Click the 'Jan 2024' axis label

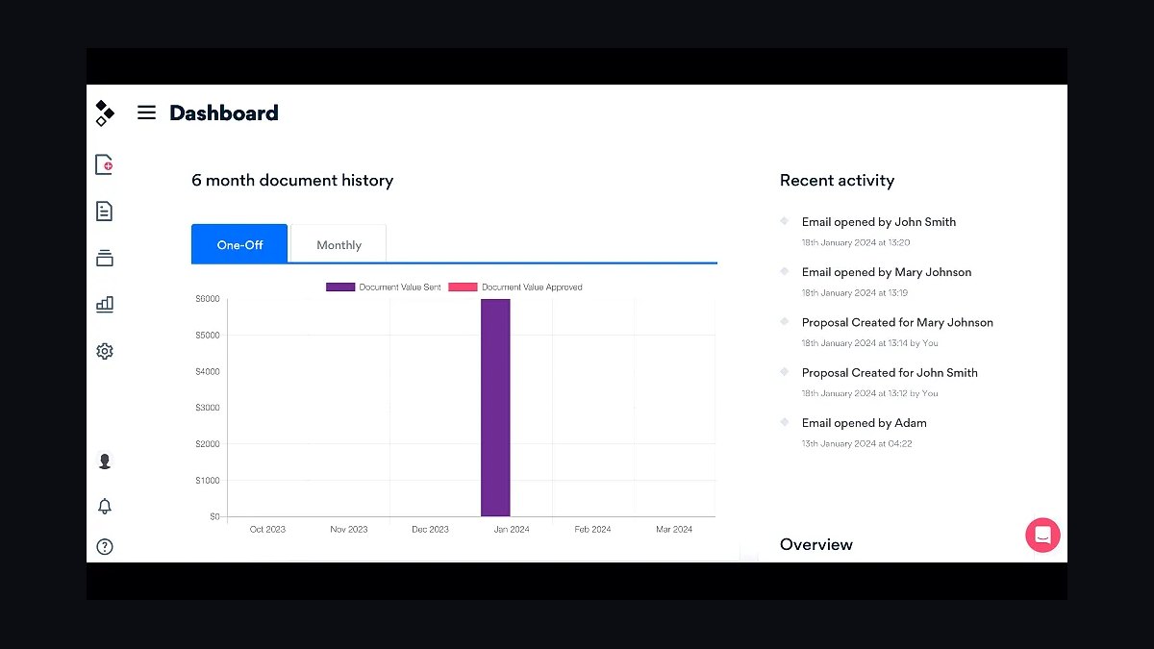pos(512,530)
